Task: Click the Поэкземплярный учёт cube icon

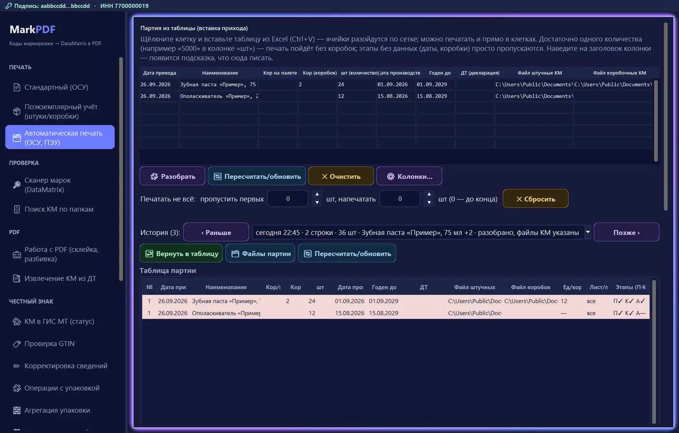Action: (16, 111)
